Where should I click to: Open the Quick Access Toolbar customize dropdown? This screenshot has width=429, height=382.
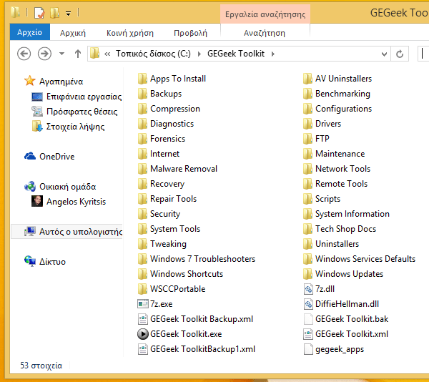[69, 13]
